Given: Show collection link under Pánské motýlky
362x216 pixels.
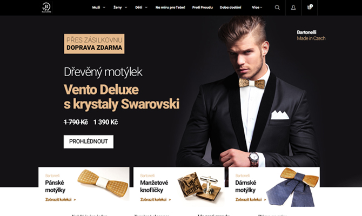Looking at the screenshot, I should pyautogui.click(x=61, y=199).
